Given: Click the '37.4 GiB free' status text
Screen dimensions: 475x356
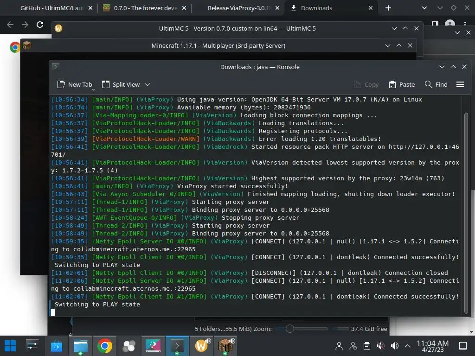Looking at the screenshot, I should coord(369,329).
